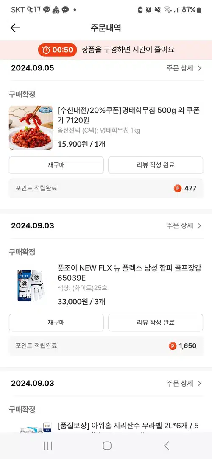Open 주문 상세 for golf glove order
This screenshot has height=459, width=212.
[x=184, y=226]
